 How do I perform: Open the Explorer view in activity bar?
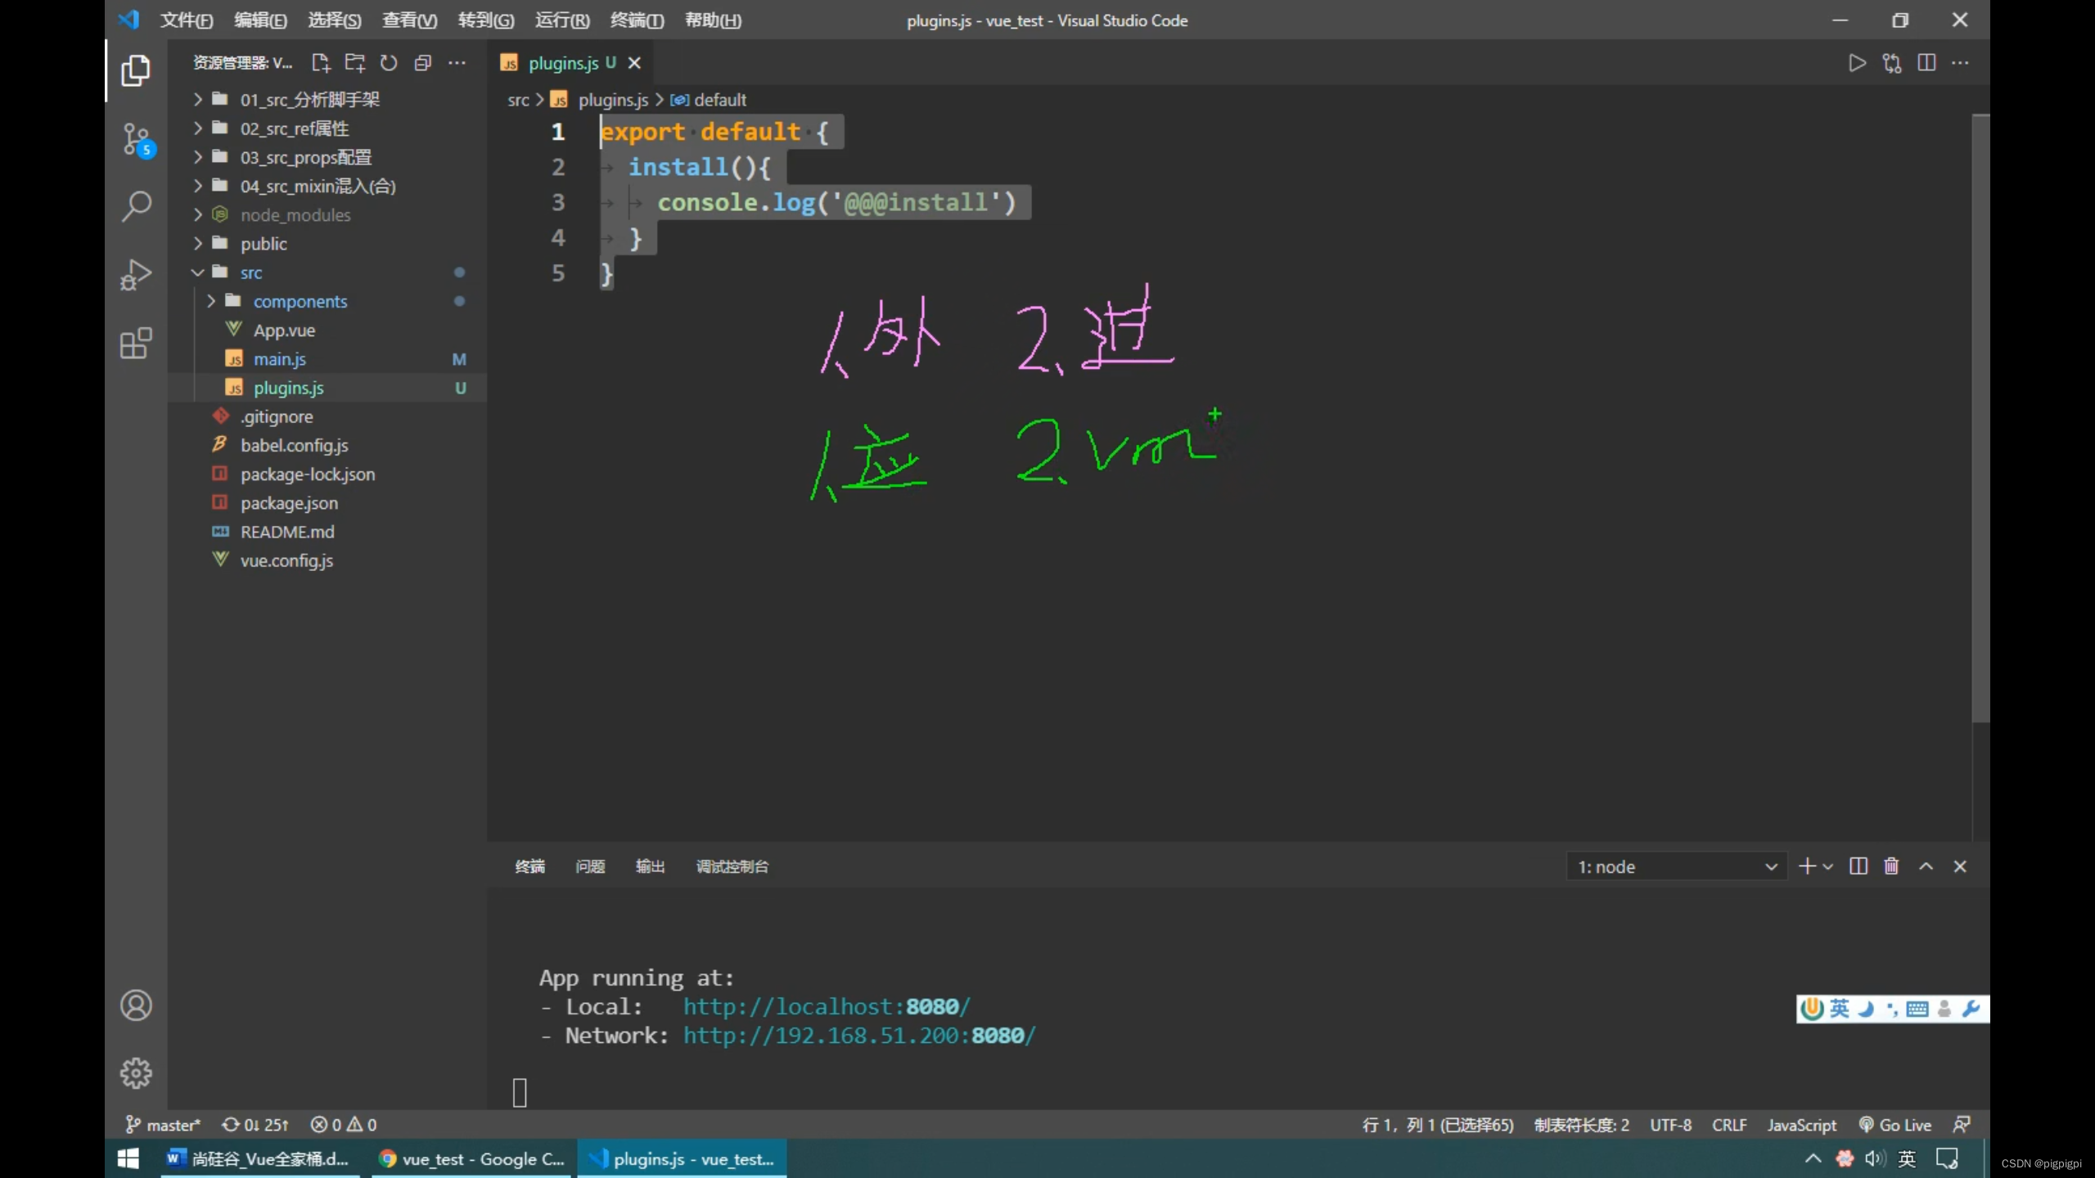pos(136,70)
